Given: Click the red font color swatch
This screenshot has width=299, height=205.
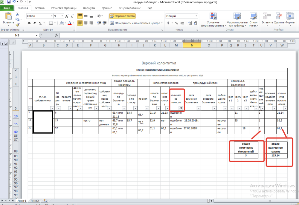Looking at the screenshot, I should tap(69, 23).
